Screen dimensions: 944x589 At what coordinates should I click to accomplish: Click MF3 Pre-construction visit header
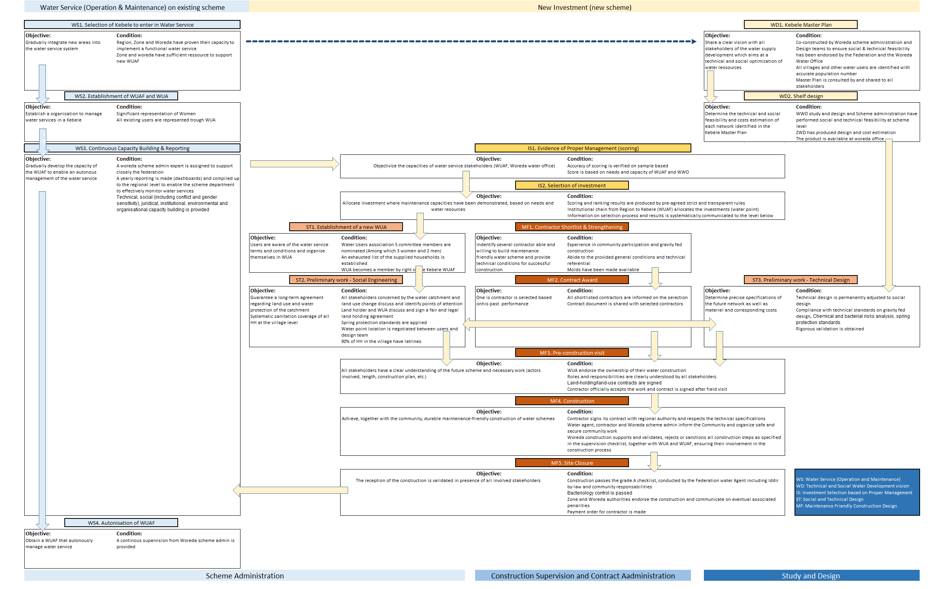click(x=572, y=353)
